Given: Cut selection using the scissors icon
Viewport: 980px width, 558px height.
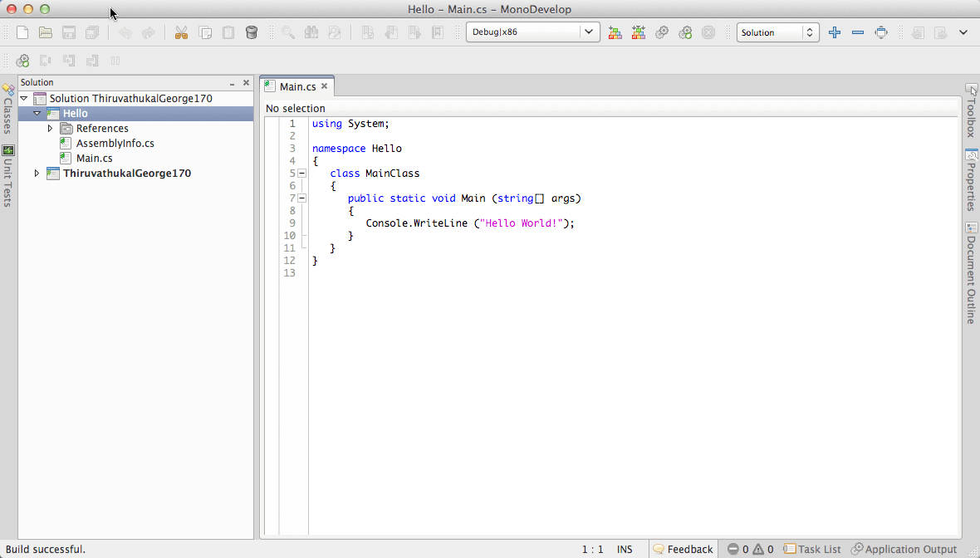Looking at the screenshot, I should tap(181, 32).
